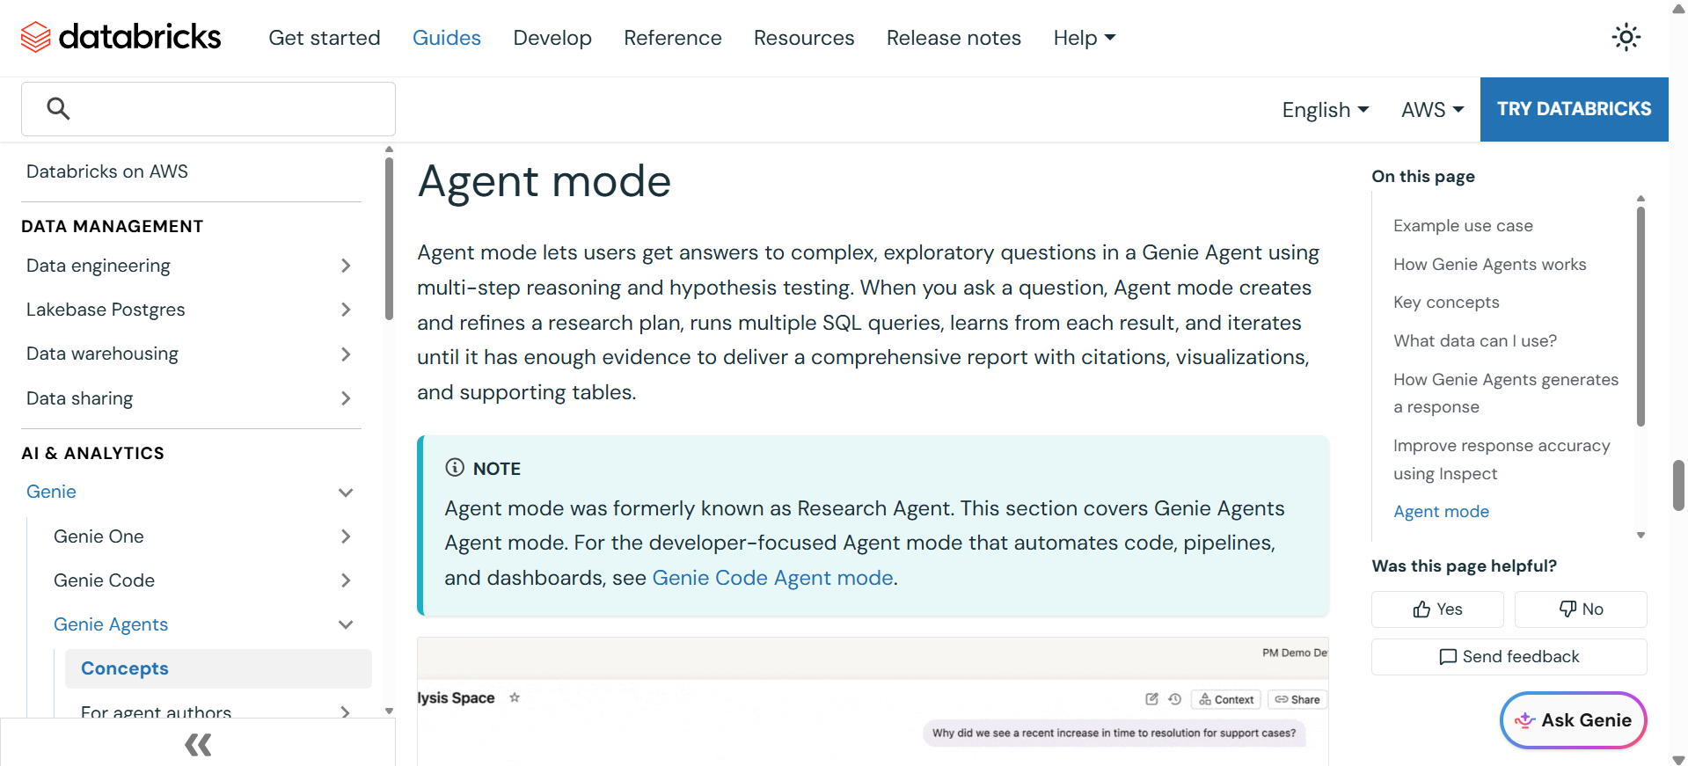Click the history icon in the screenshot
This screenshot has width=1688, height=766.
click(x=1174, y=699)
